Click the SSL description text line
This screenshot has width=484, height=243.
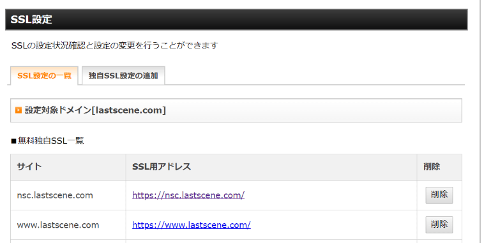tap(115, 46)
